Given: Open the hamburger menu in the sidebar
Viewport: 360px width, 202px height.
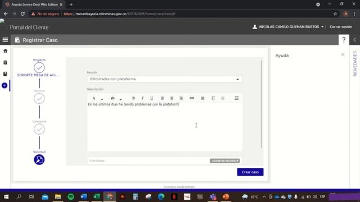Looking at the screenshot, I should tap(5, 40).
